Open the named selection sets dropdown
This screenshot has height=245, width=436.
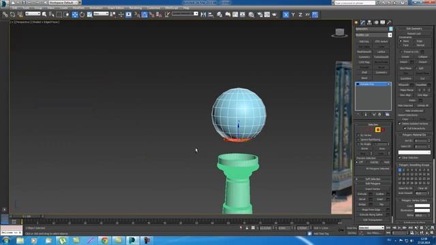point(185,14)
